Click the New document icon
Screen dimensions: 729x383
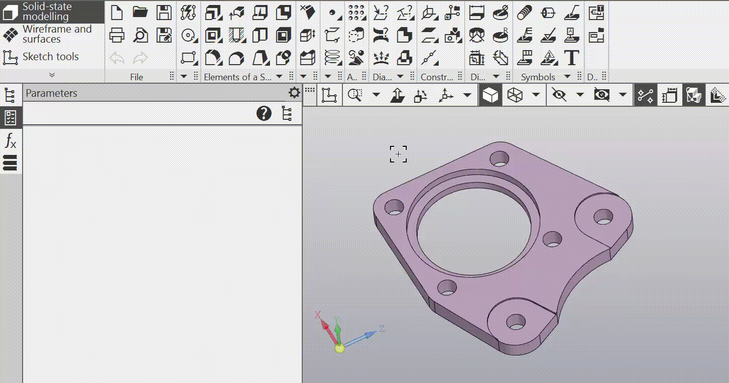pyautogui.click(x=116, y=13)
